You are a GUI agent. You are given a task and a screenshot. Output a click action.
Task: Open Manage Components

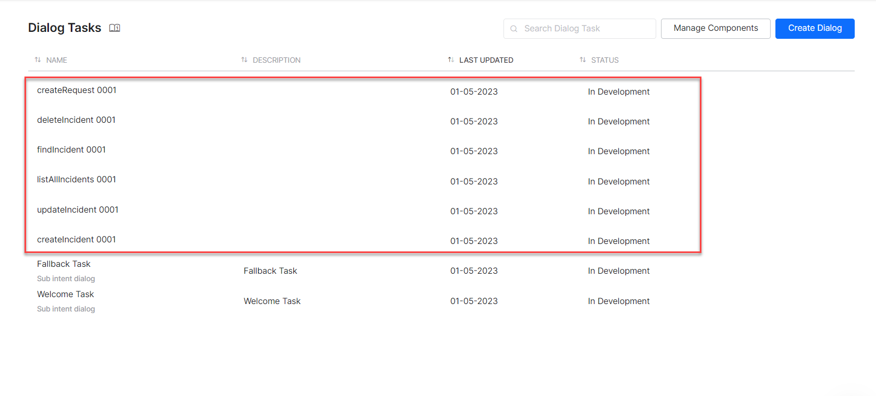pyautogui.click(x=715, y=28)
